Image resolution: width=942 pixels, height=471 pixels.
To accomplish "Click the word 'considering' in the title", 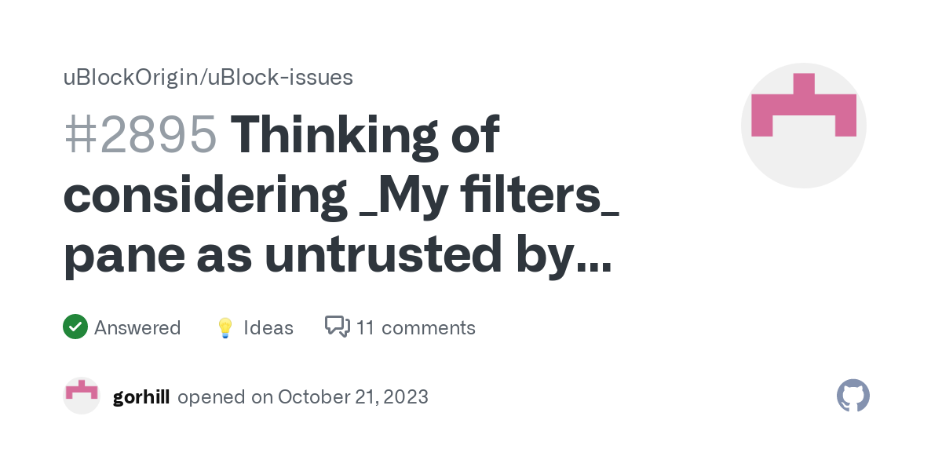I will (206, 196).
